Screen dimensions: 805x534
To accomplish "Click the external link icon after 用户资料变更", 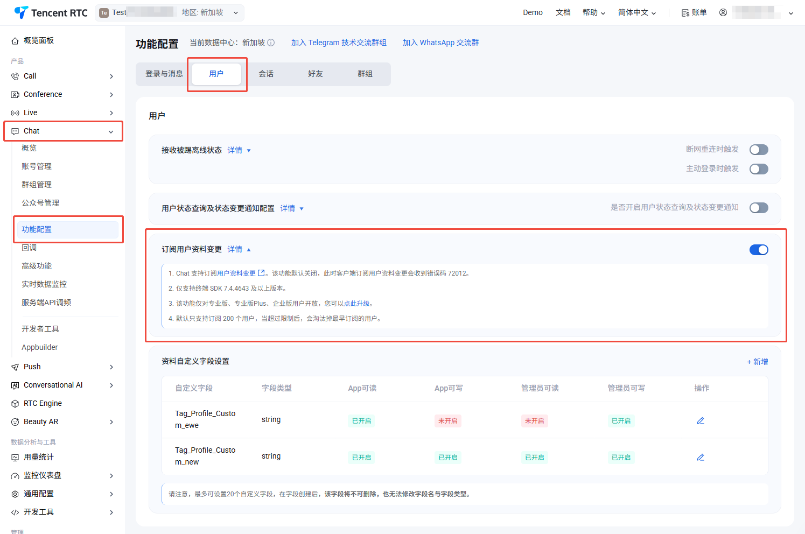I will [x=261, y=273].
